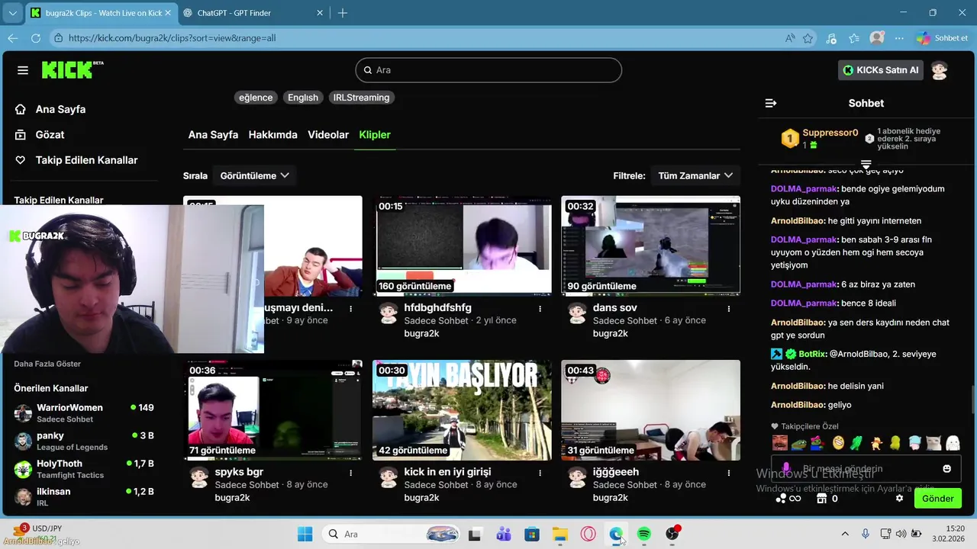Open WarriorWomen recommended channel
977x549 pixels.
84,413
